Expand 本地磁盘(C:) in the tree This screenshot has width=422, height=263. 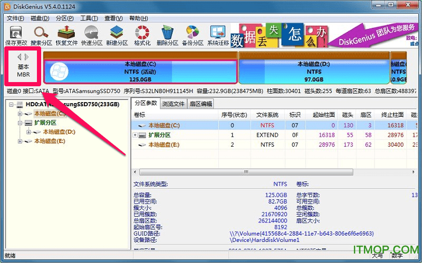click(x=20, y=114)
